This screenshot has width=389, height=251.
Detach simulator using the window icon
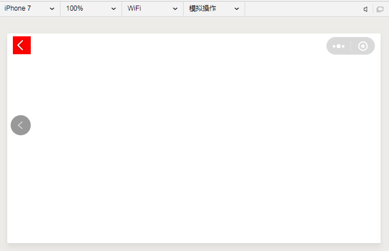click(x=380, y=10)
